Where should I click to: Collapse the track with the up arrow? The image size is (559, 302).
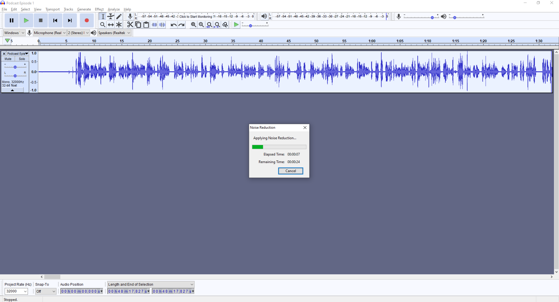pos(13,91)
